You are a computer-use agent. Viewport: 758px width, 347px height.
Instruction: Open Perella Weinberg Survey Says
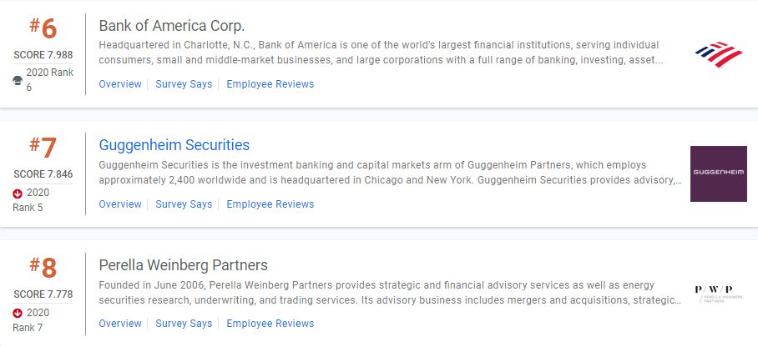pos(184,324)
